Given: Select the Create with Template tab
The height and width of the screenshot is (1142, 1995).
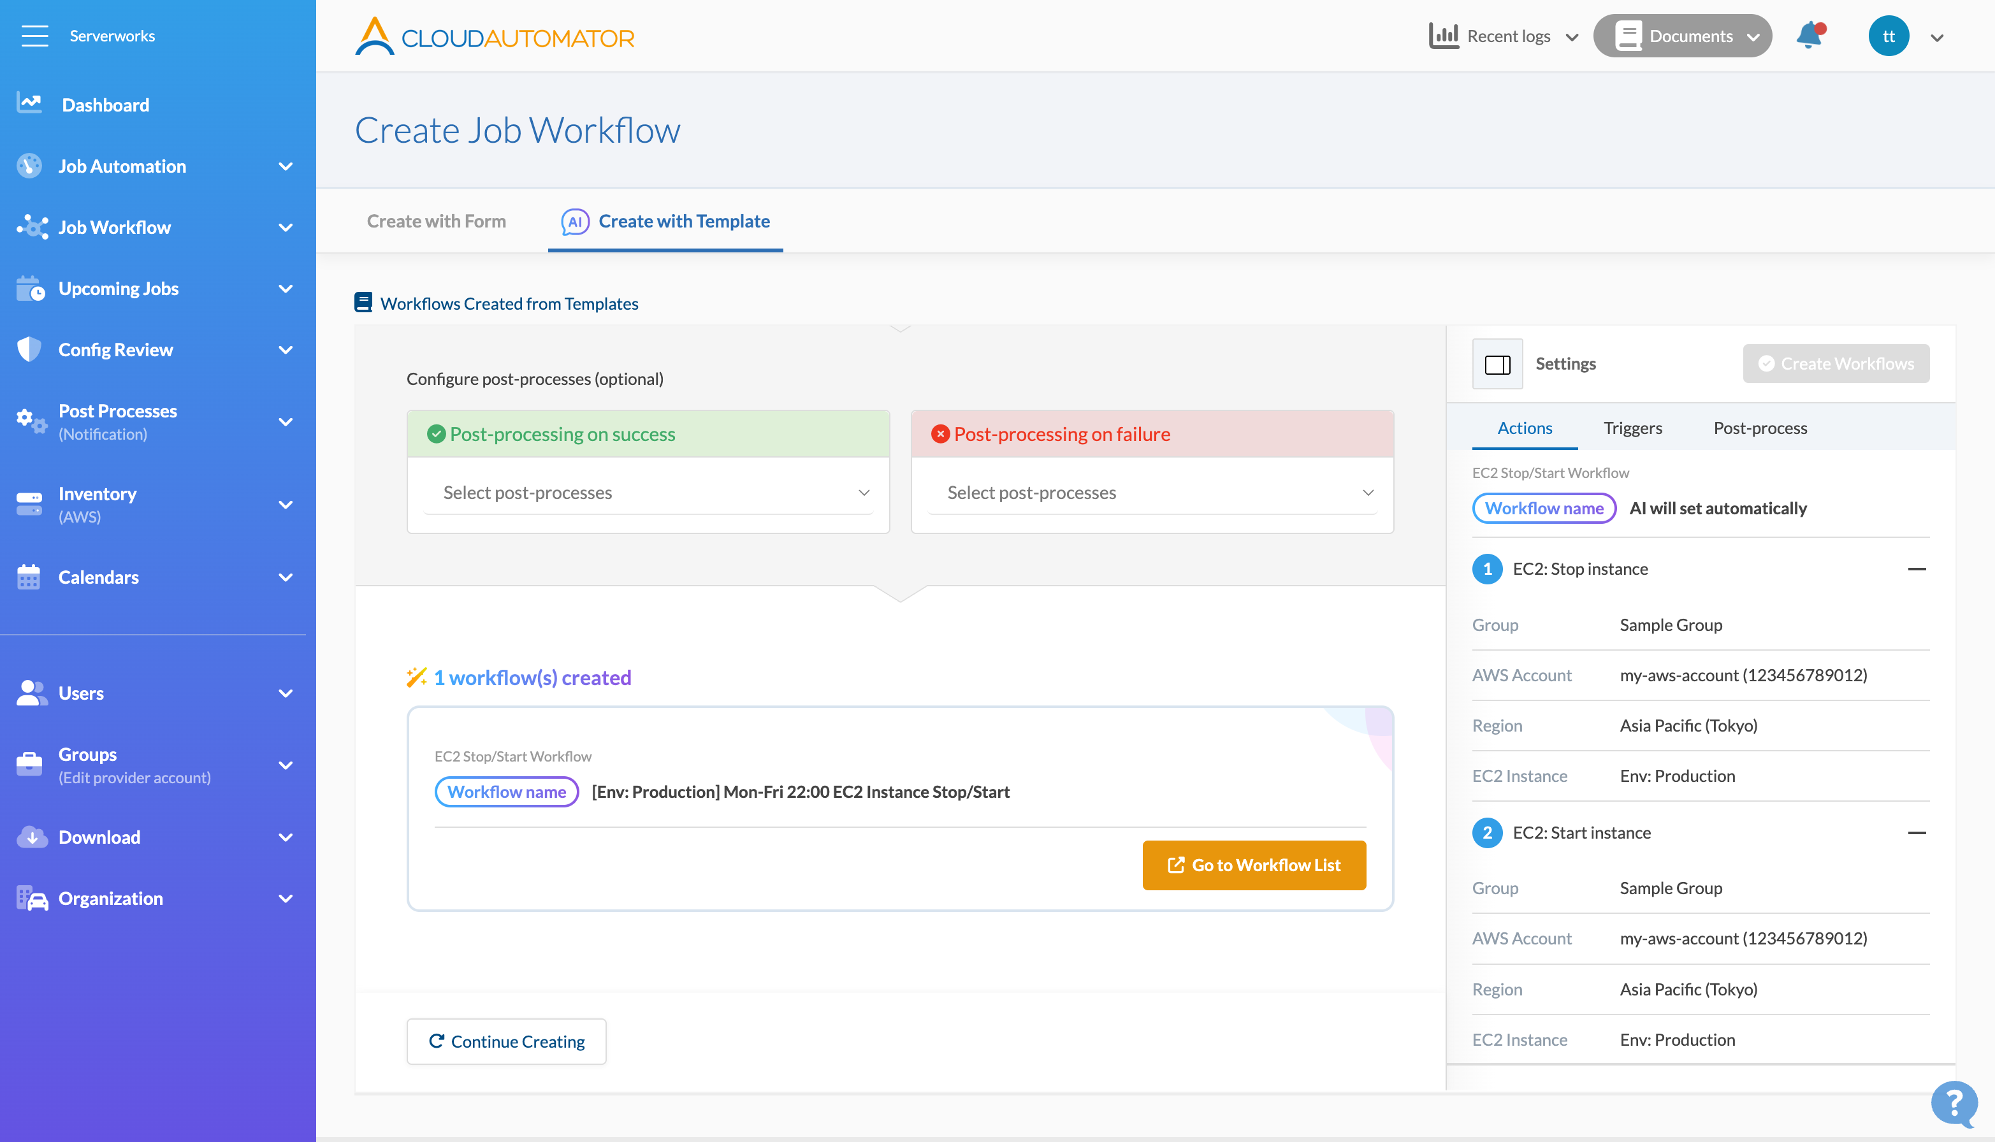Looking at the screenshot, I should (x=665, y=221).
